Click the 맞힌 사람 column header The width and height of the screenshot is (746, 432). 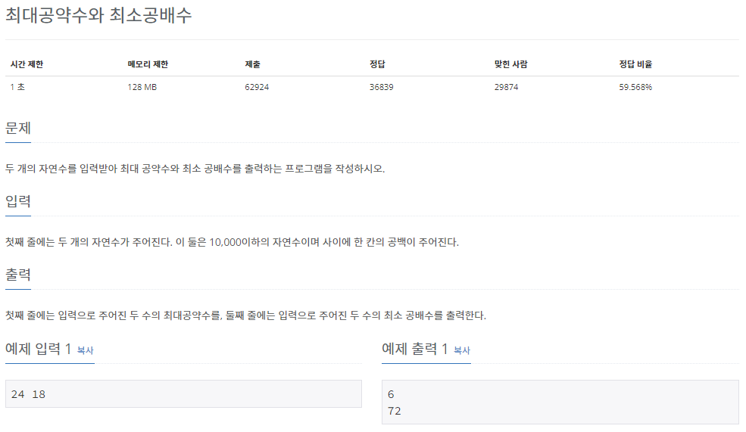(x=510, y=64)
